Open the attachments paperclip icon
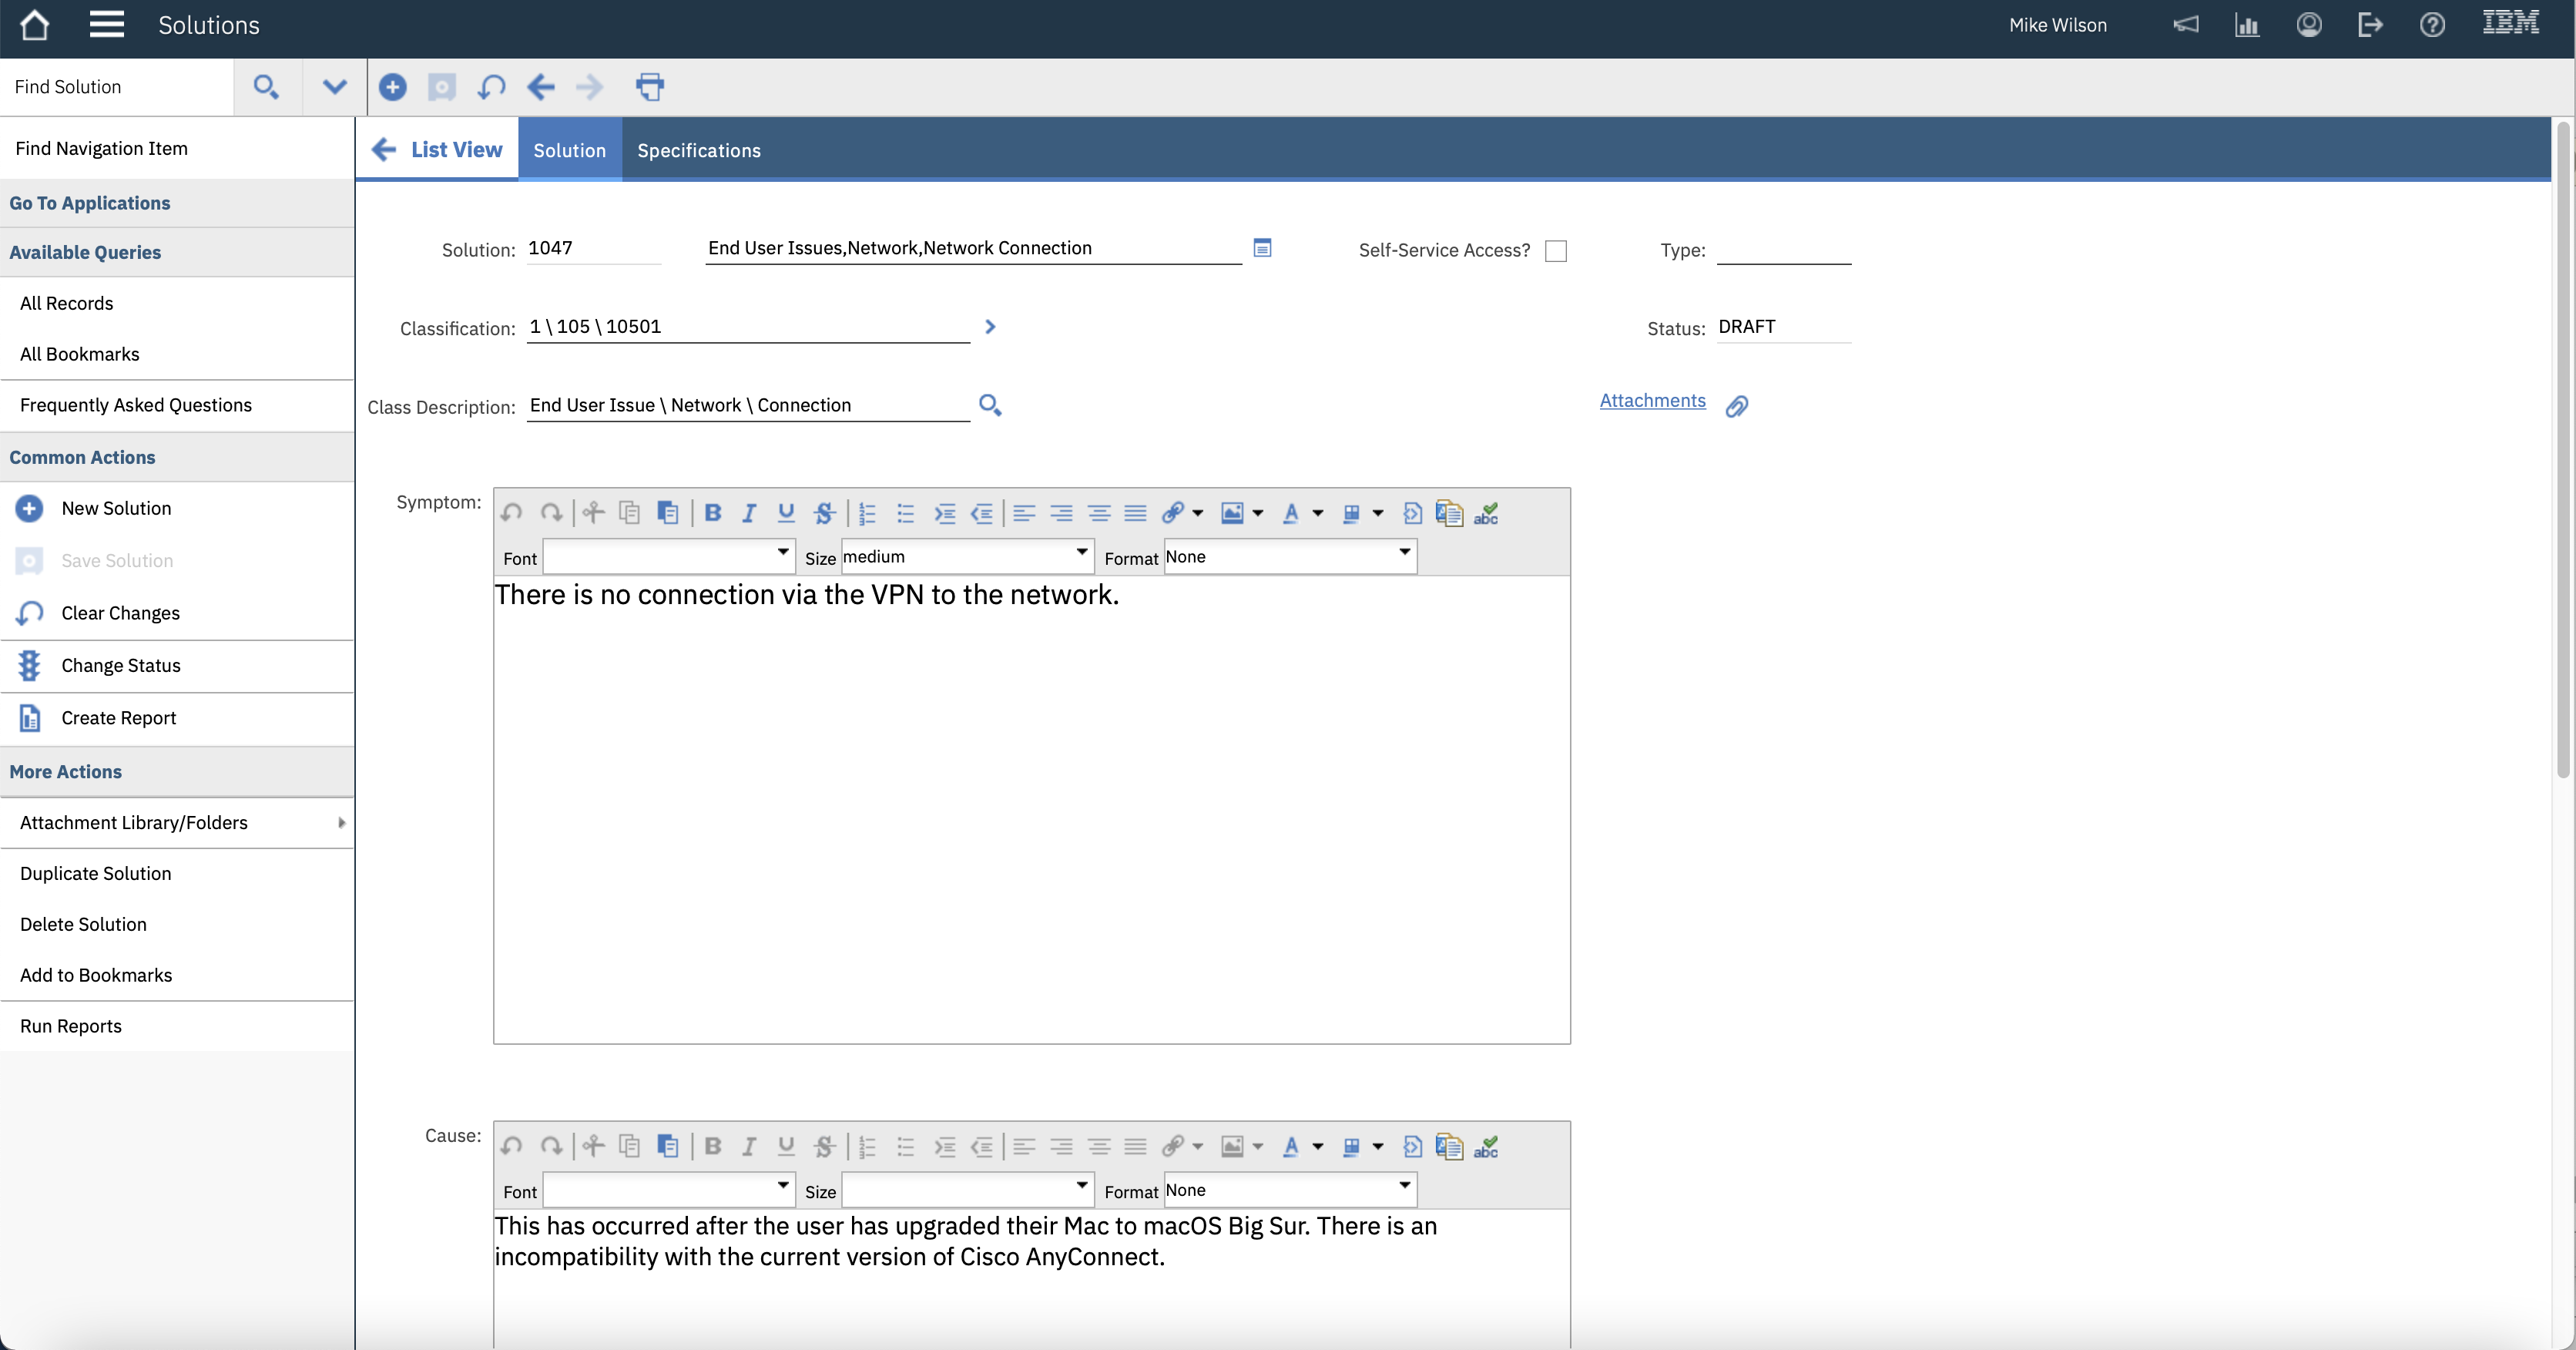The height and width of the screenshot is (1350, 2576). [1737, 406]
